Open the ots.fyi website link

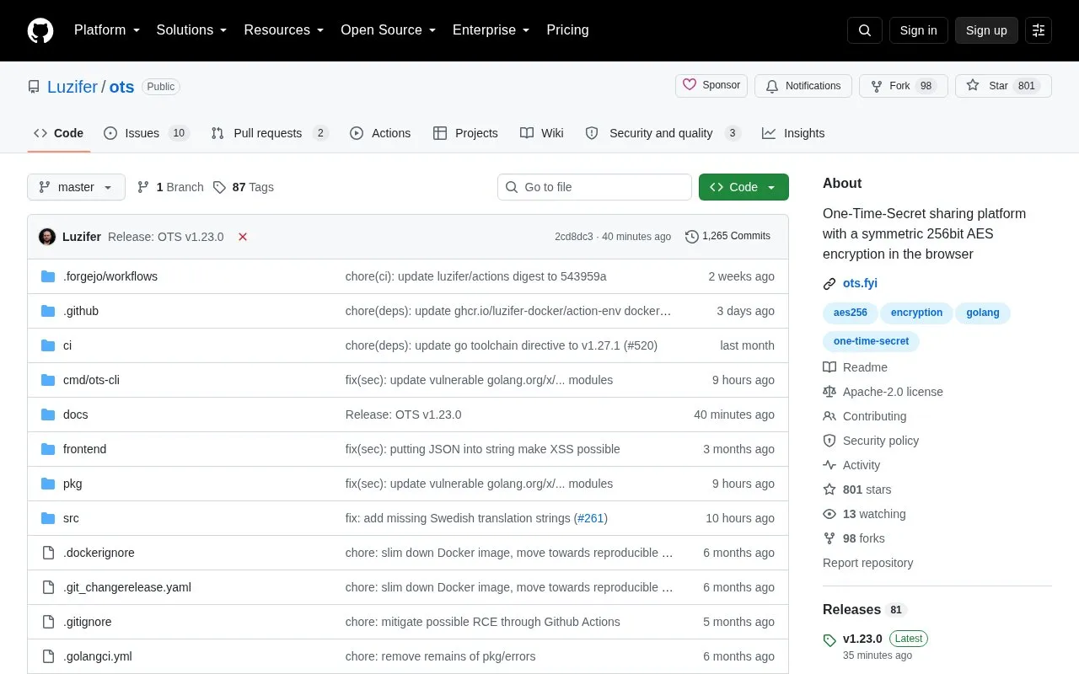[x=860, y=283]
